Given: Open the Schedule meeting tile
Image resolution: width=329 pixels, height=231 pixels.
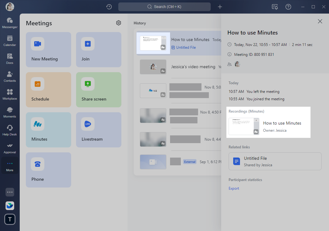Looking at the screenshot, I should [x=48, y=90].
